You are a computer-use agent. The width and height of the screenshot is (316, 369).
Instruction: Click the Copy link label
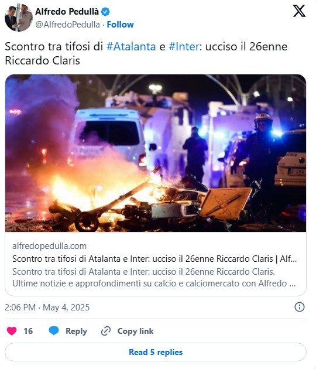[135, 331]
